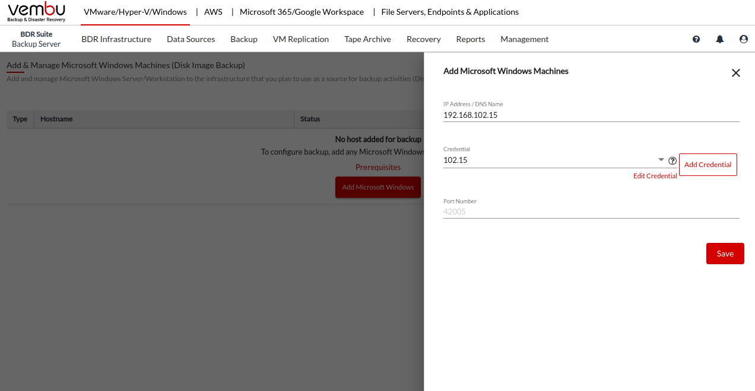The height and width of the screenshot is (391, 755).
Task: Close the Add Microsoft Windows Machines panel
Action: click(736, 73)
